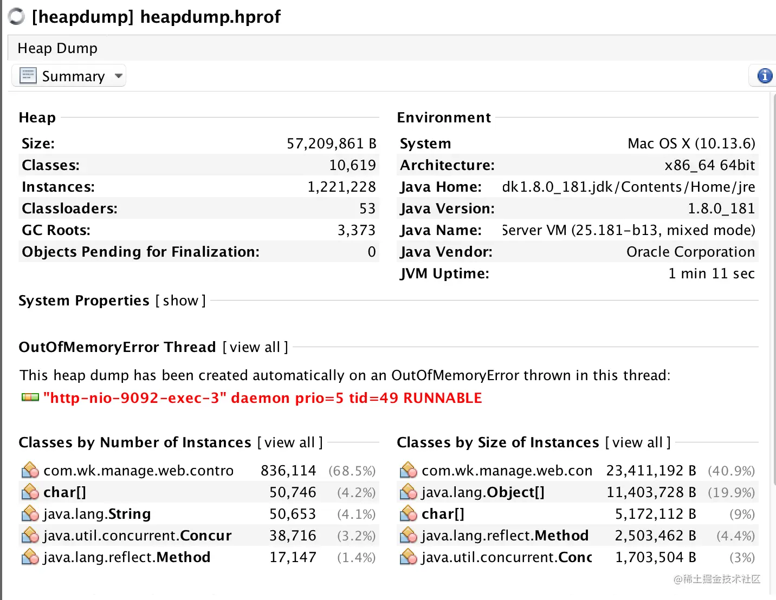The width and height of the screenshot is (776, 600).
Task: Click System value Mac OS X (10.13.6)
Action: pyautogui.click(x=691, y=144)
